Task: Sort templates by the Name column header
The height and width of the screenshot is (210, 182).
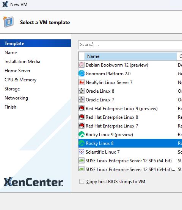Action: 130,56
